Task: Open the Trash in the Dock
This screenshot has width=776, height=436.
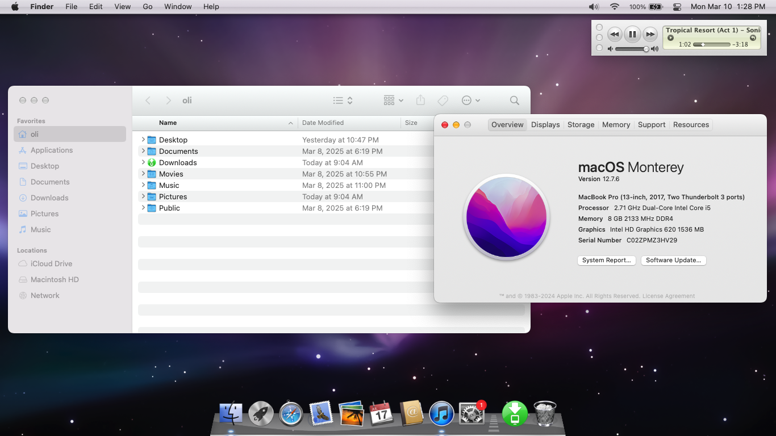Action: pyautogui.click(x=545, y=414)
